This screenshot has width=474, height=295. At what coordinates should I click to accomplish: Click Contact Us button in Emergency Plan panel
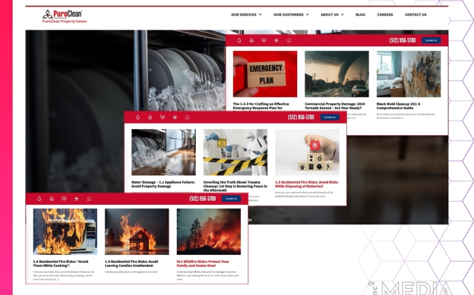pyautogui.click(x=431, y=40)
